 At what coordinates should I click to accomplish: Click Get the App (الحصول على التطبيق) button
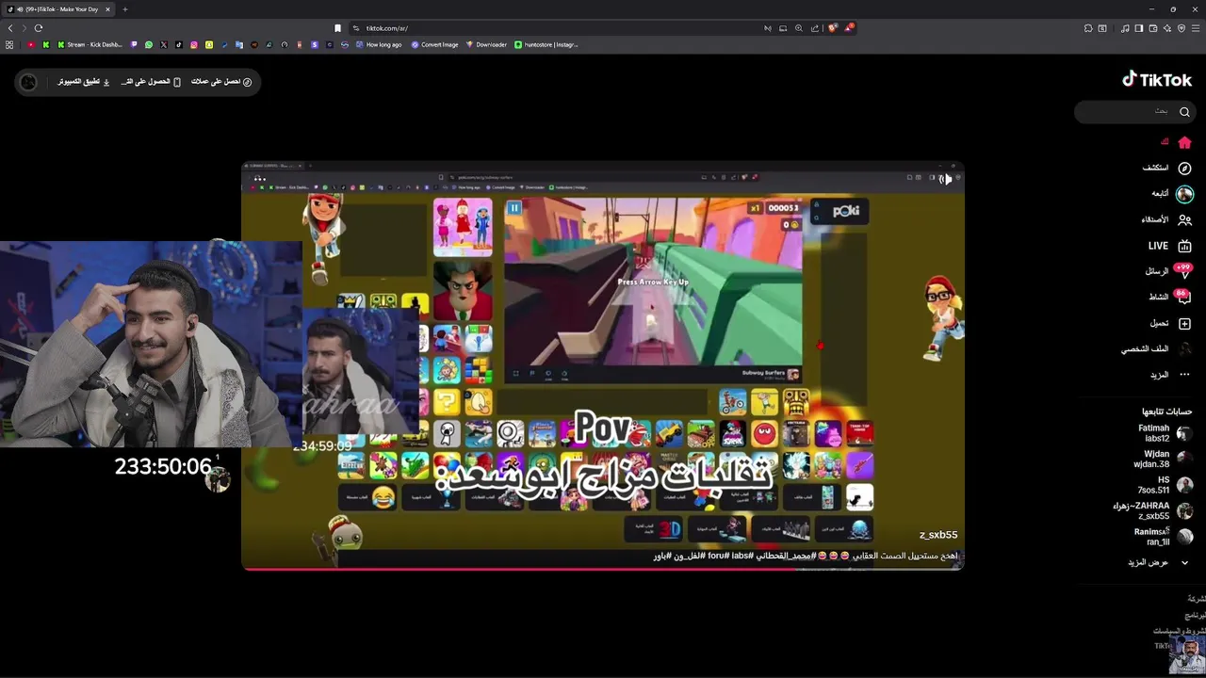click(151, 82)
